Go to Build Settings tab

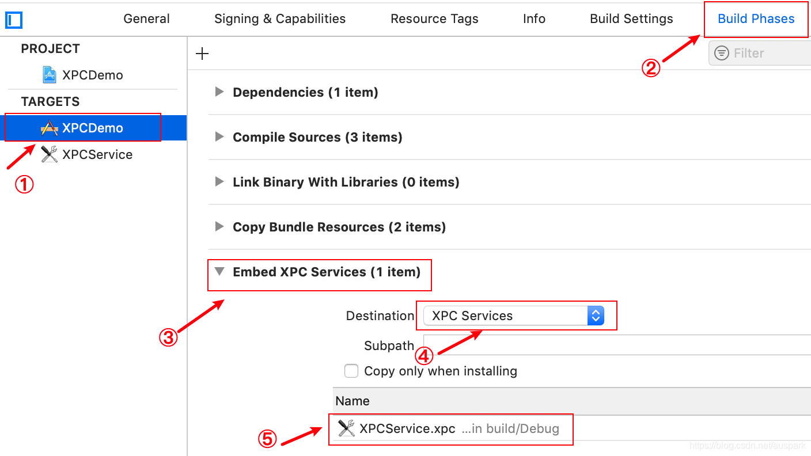click(x=631, y=19)
